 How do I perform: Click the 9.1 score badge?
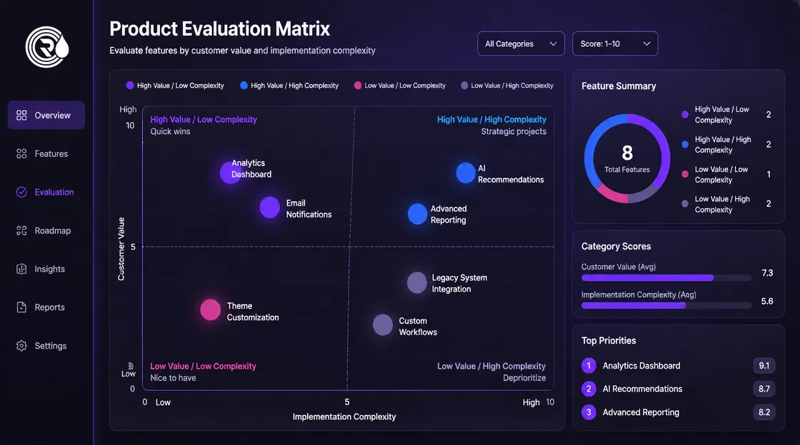[x=764, y=366]
